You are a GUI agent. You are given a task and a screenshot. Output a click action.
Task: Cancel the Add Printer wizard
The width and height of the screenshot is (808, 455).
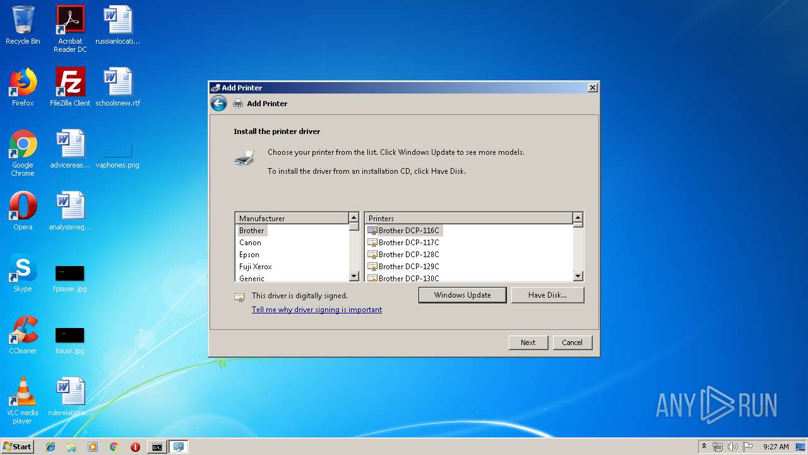click(x=572, y=343)
